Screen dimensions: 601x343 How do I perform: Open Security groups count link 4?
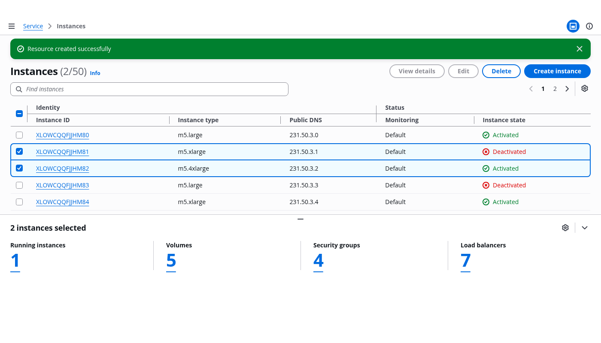coord(318,261)
